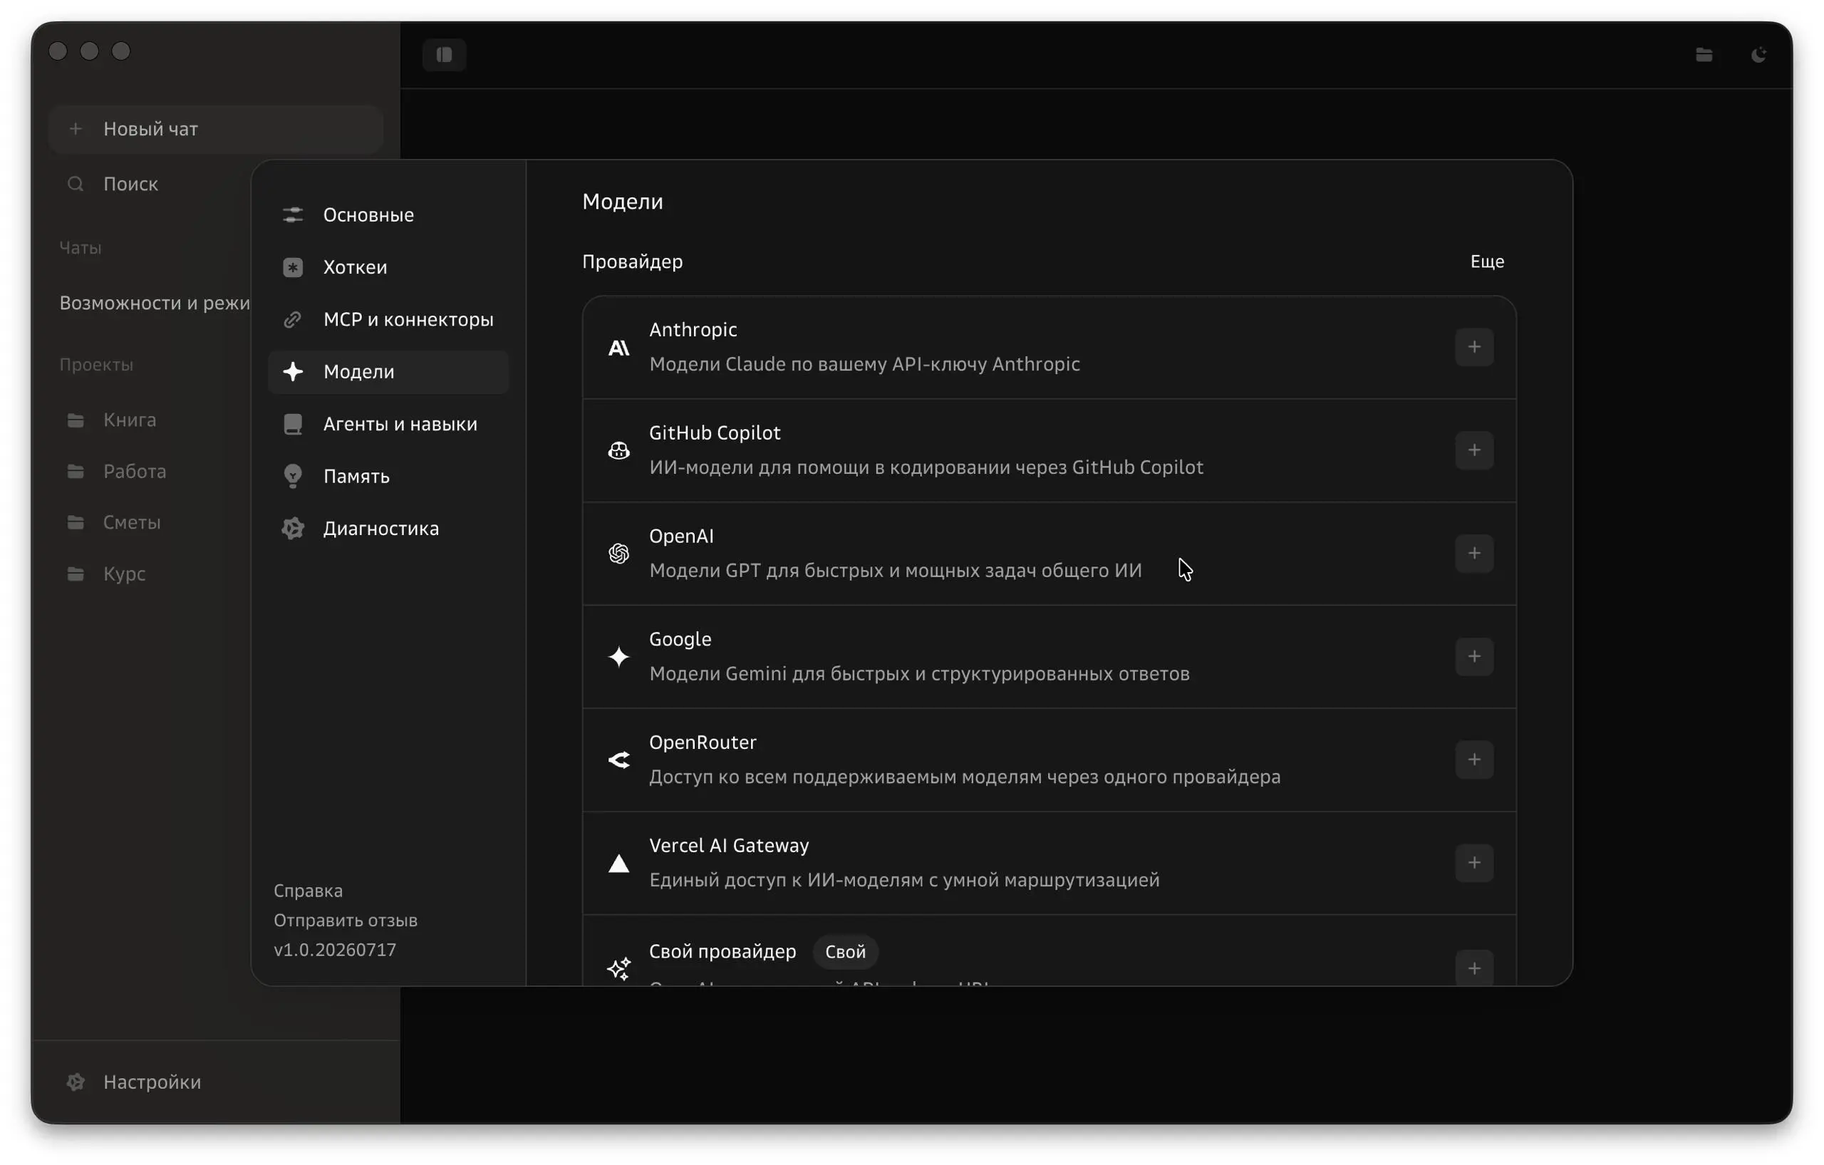Click the OpenRouter logo icon
This screenshot has width=1824, height=1165.
(x=619, y=760)
